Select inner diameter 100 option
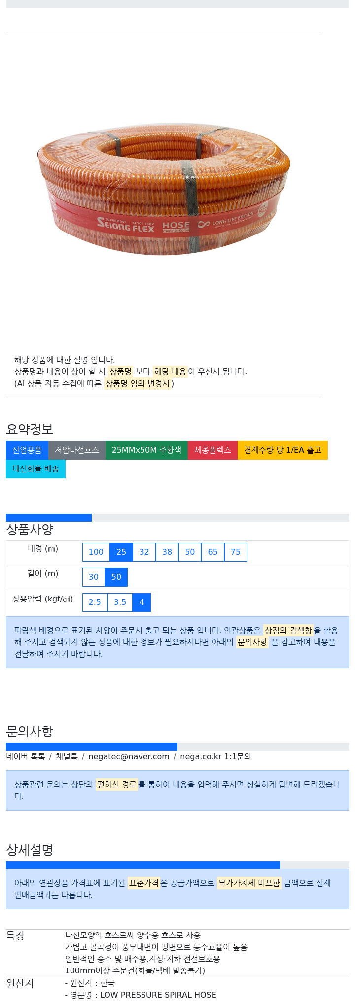Image resolution: width=355 pixels, height=1001 pixels. coord(96,552)
